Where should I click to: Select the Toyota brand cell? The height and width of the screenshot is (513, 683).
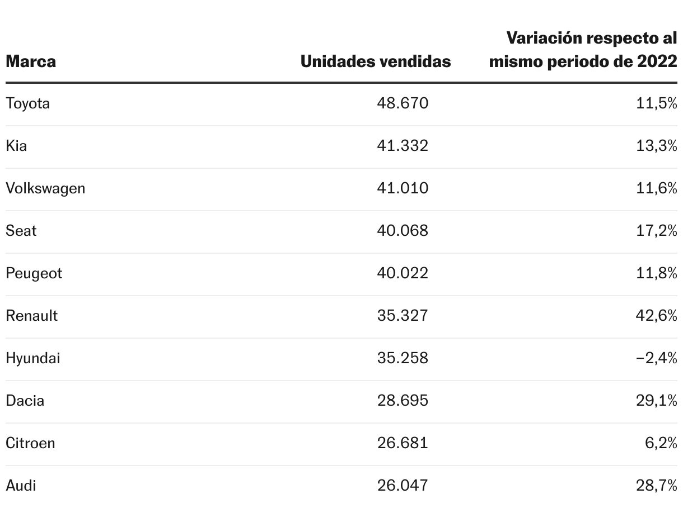click(27, 104)
